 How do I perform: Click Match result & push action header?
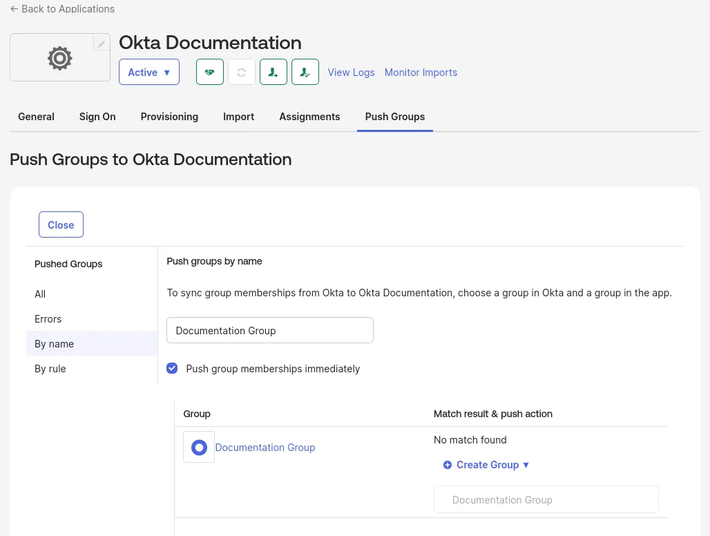(493, 414)
